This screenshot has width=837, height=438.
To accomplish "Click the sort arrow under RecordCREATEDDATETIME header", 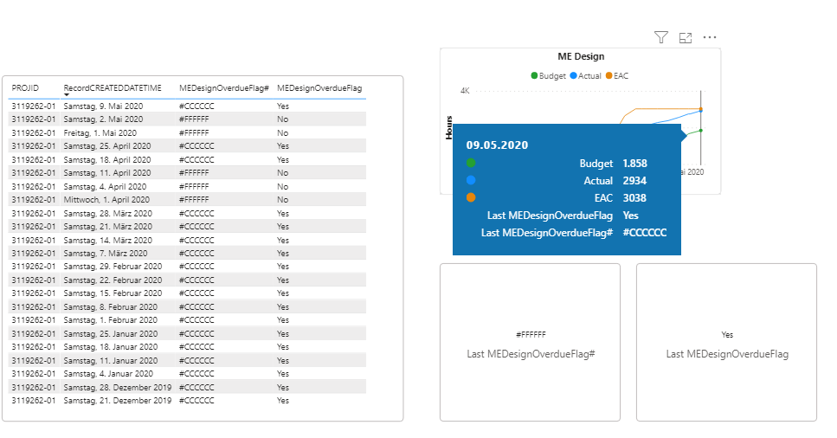I will coord(66,95).
